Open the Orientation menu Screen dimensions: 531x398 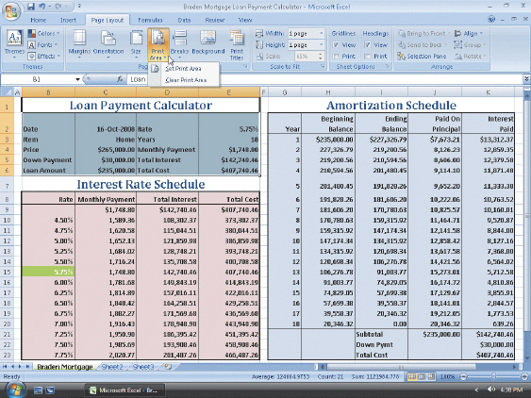point(108,44)
